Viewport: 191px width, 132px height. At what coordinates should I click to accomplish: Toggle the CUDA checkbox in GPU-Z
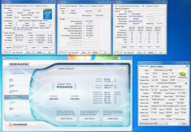tap(160, 119)
